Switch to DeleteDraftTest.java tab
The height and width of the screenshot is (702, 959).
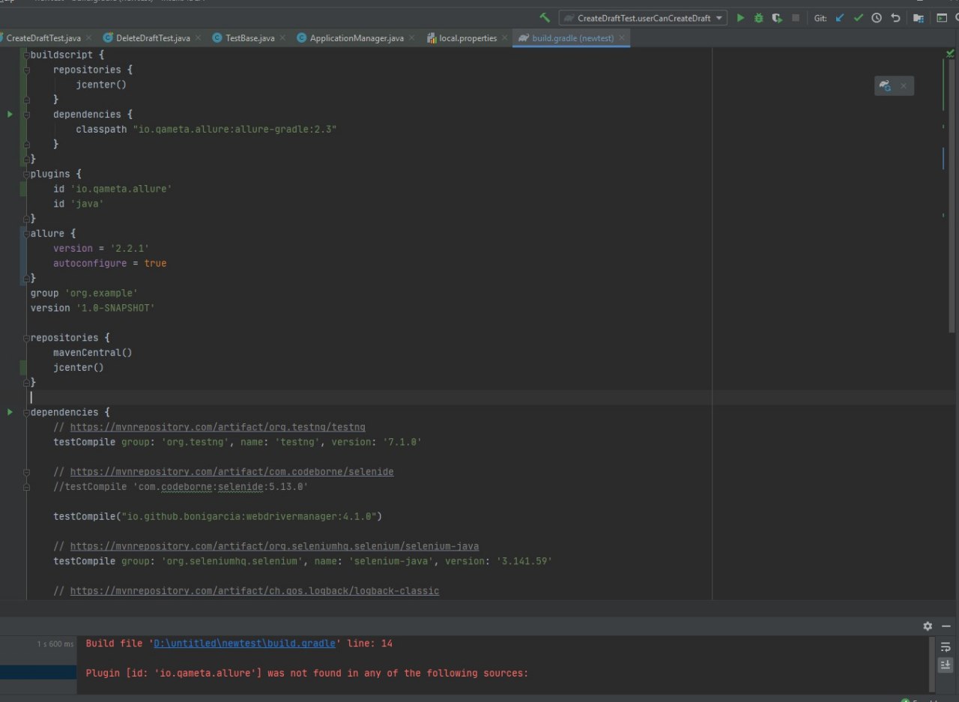(x=152, y=38)
